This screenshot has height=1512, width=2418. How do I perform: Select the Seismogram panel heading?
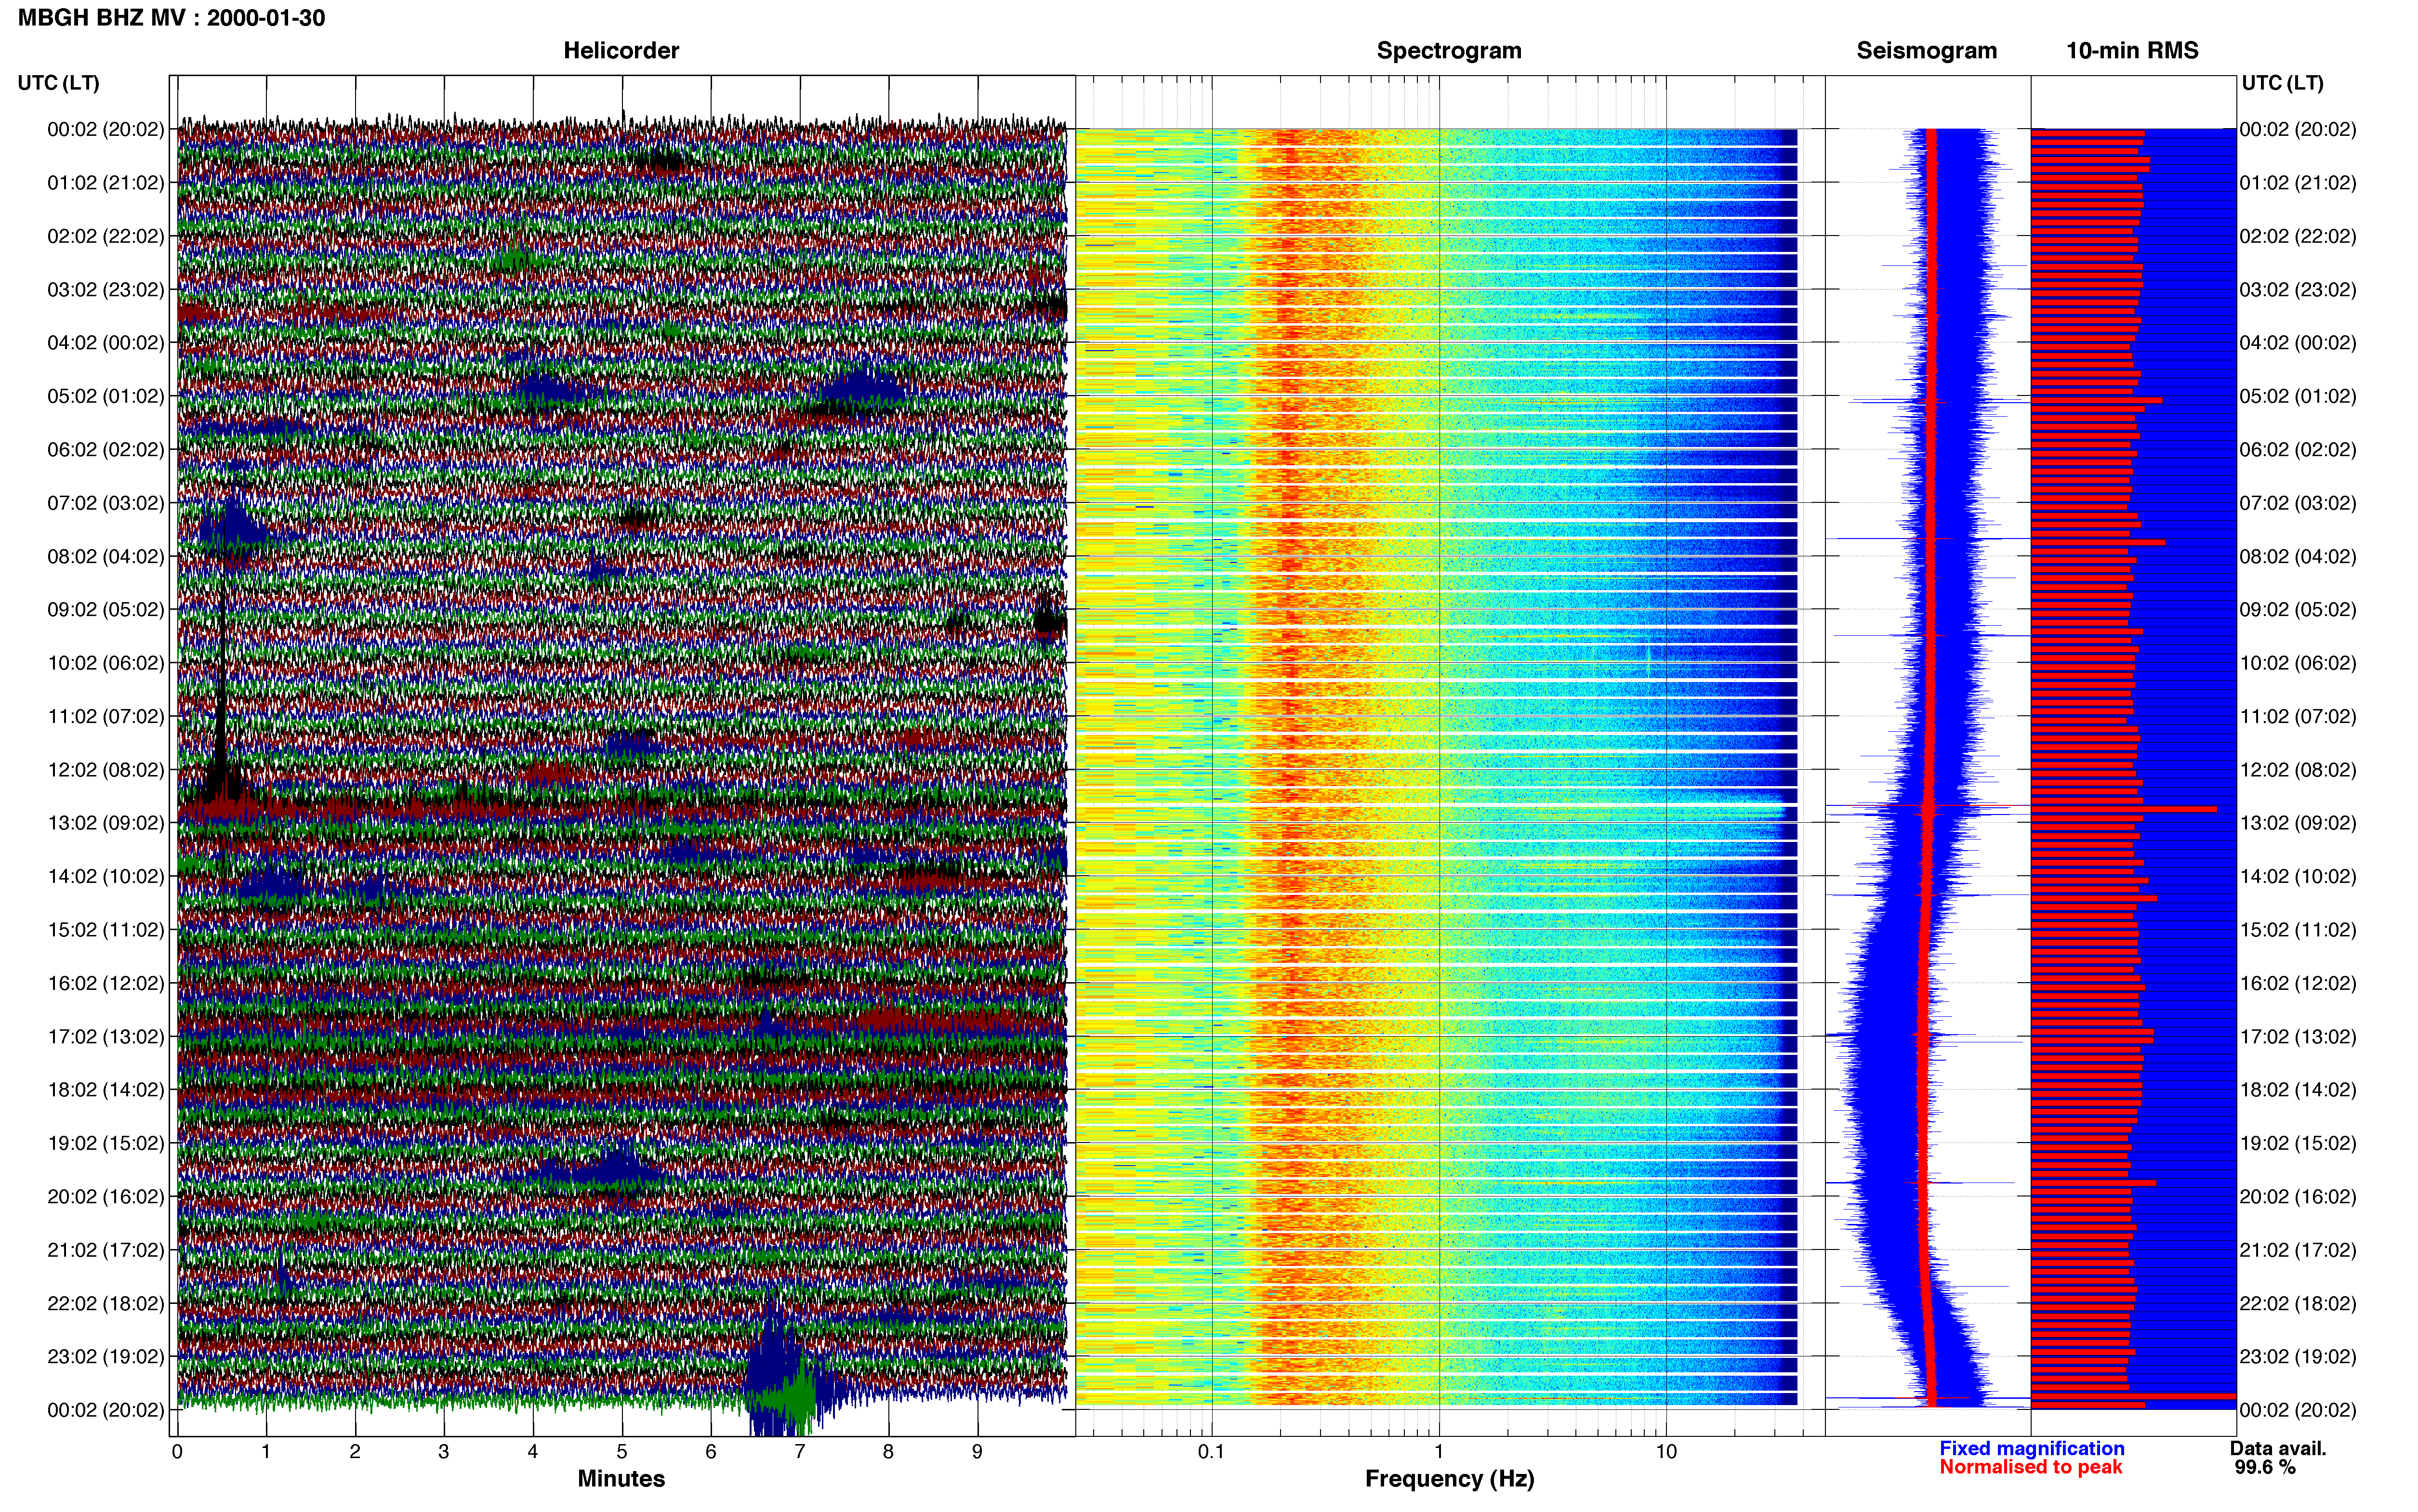point(1927,51)
